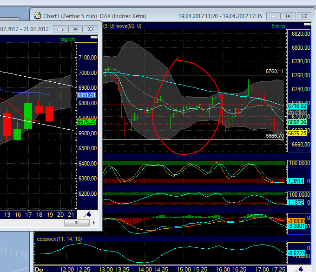
Task: Maximize the daily chart window
Action: point(75,29)
